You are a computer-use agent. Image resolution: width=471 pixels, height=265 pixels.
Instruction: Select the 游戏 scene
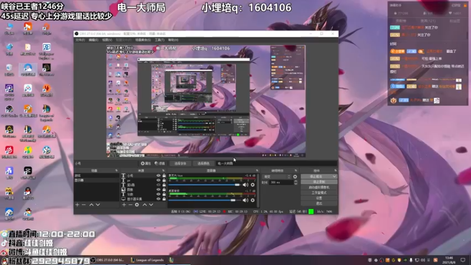[97, 175]
